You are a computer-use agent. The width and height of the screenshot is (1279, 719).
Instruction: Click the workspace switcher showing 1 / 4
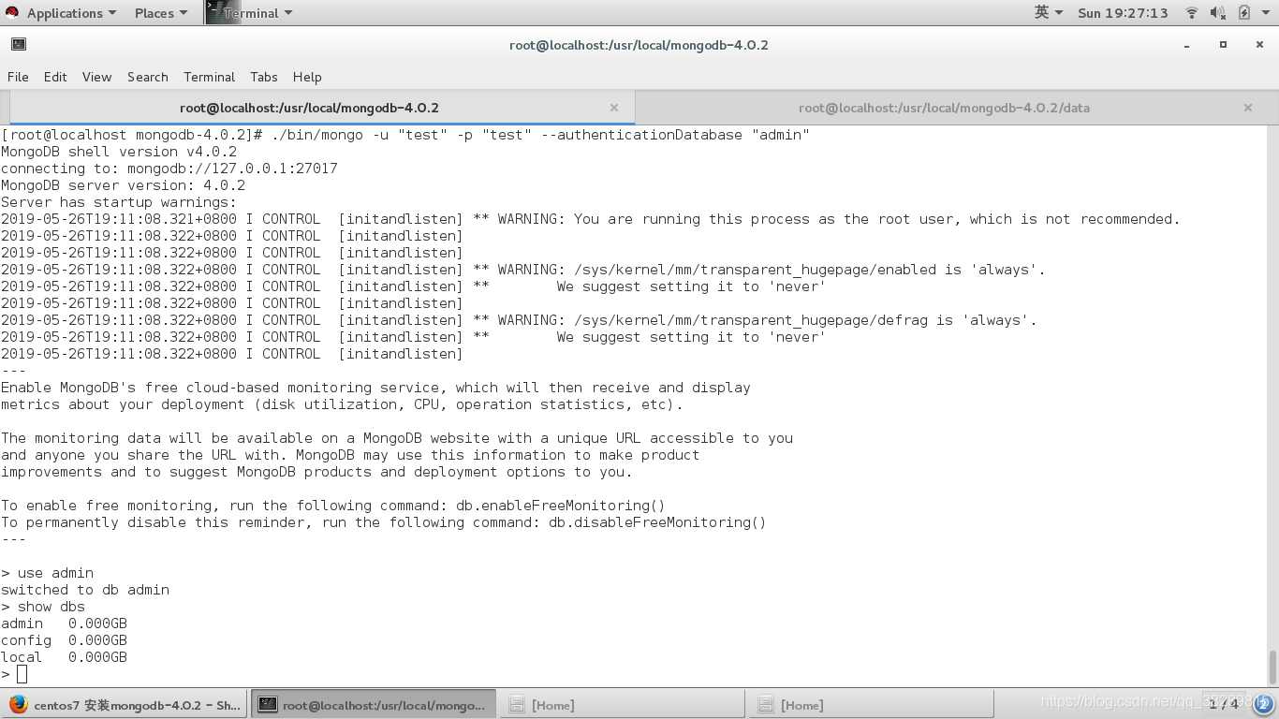click(x=1225, y=704)
